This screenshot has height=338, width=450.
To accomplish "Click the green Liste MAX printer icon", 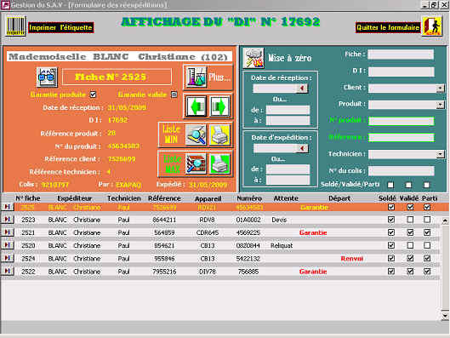I will [219, 163].
